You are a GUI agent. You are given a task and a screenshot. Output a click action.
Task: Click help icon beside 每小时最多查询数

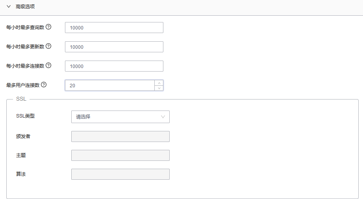pyautogui.click(x=49, y=27)
